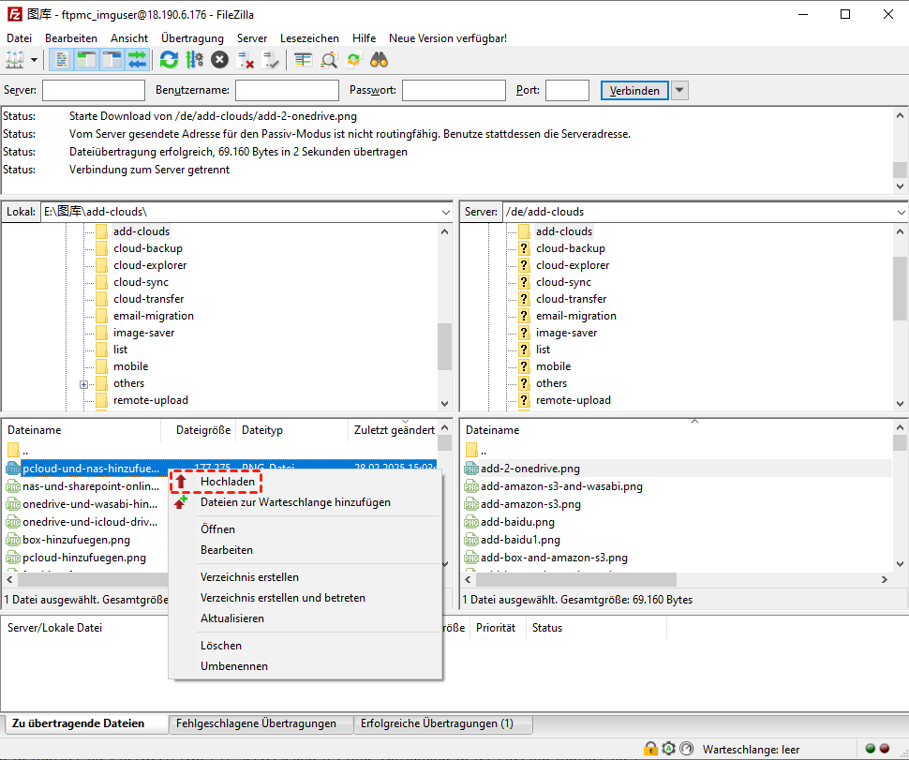This screenshot has height=760, width=909.
Task: Click the Verbinden button
Action: point(634,91)
